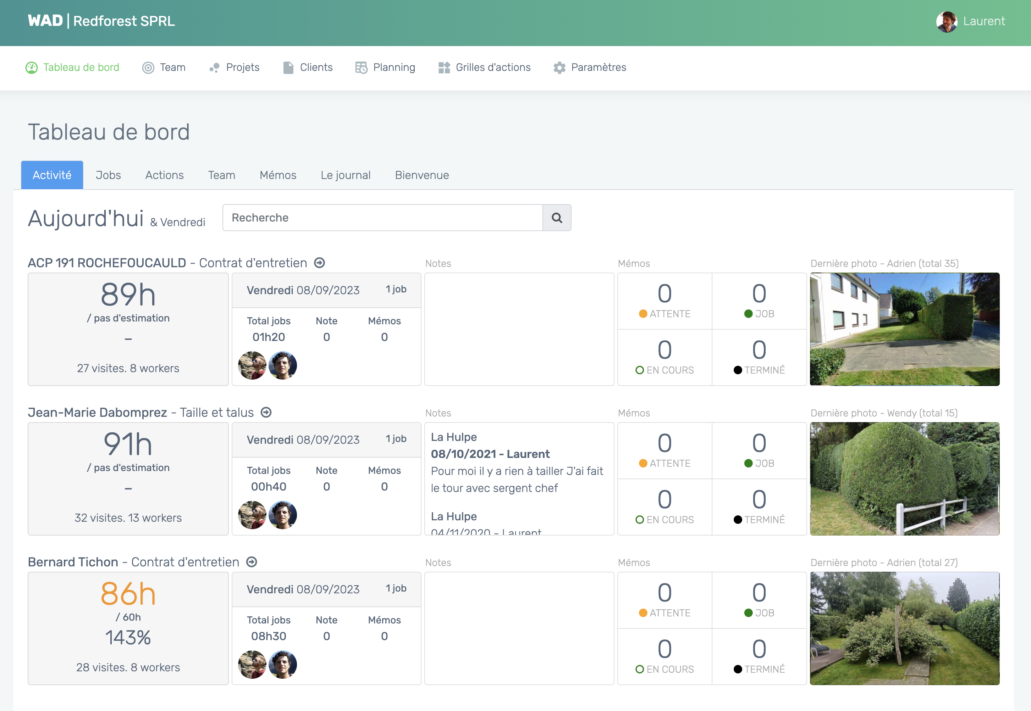1031x711 pixels.
Task: Open Jean-Marie Dabomprez project arrow
Action: coord(266,412)
